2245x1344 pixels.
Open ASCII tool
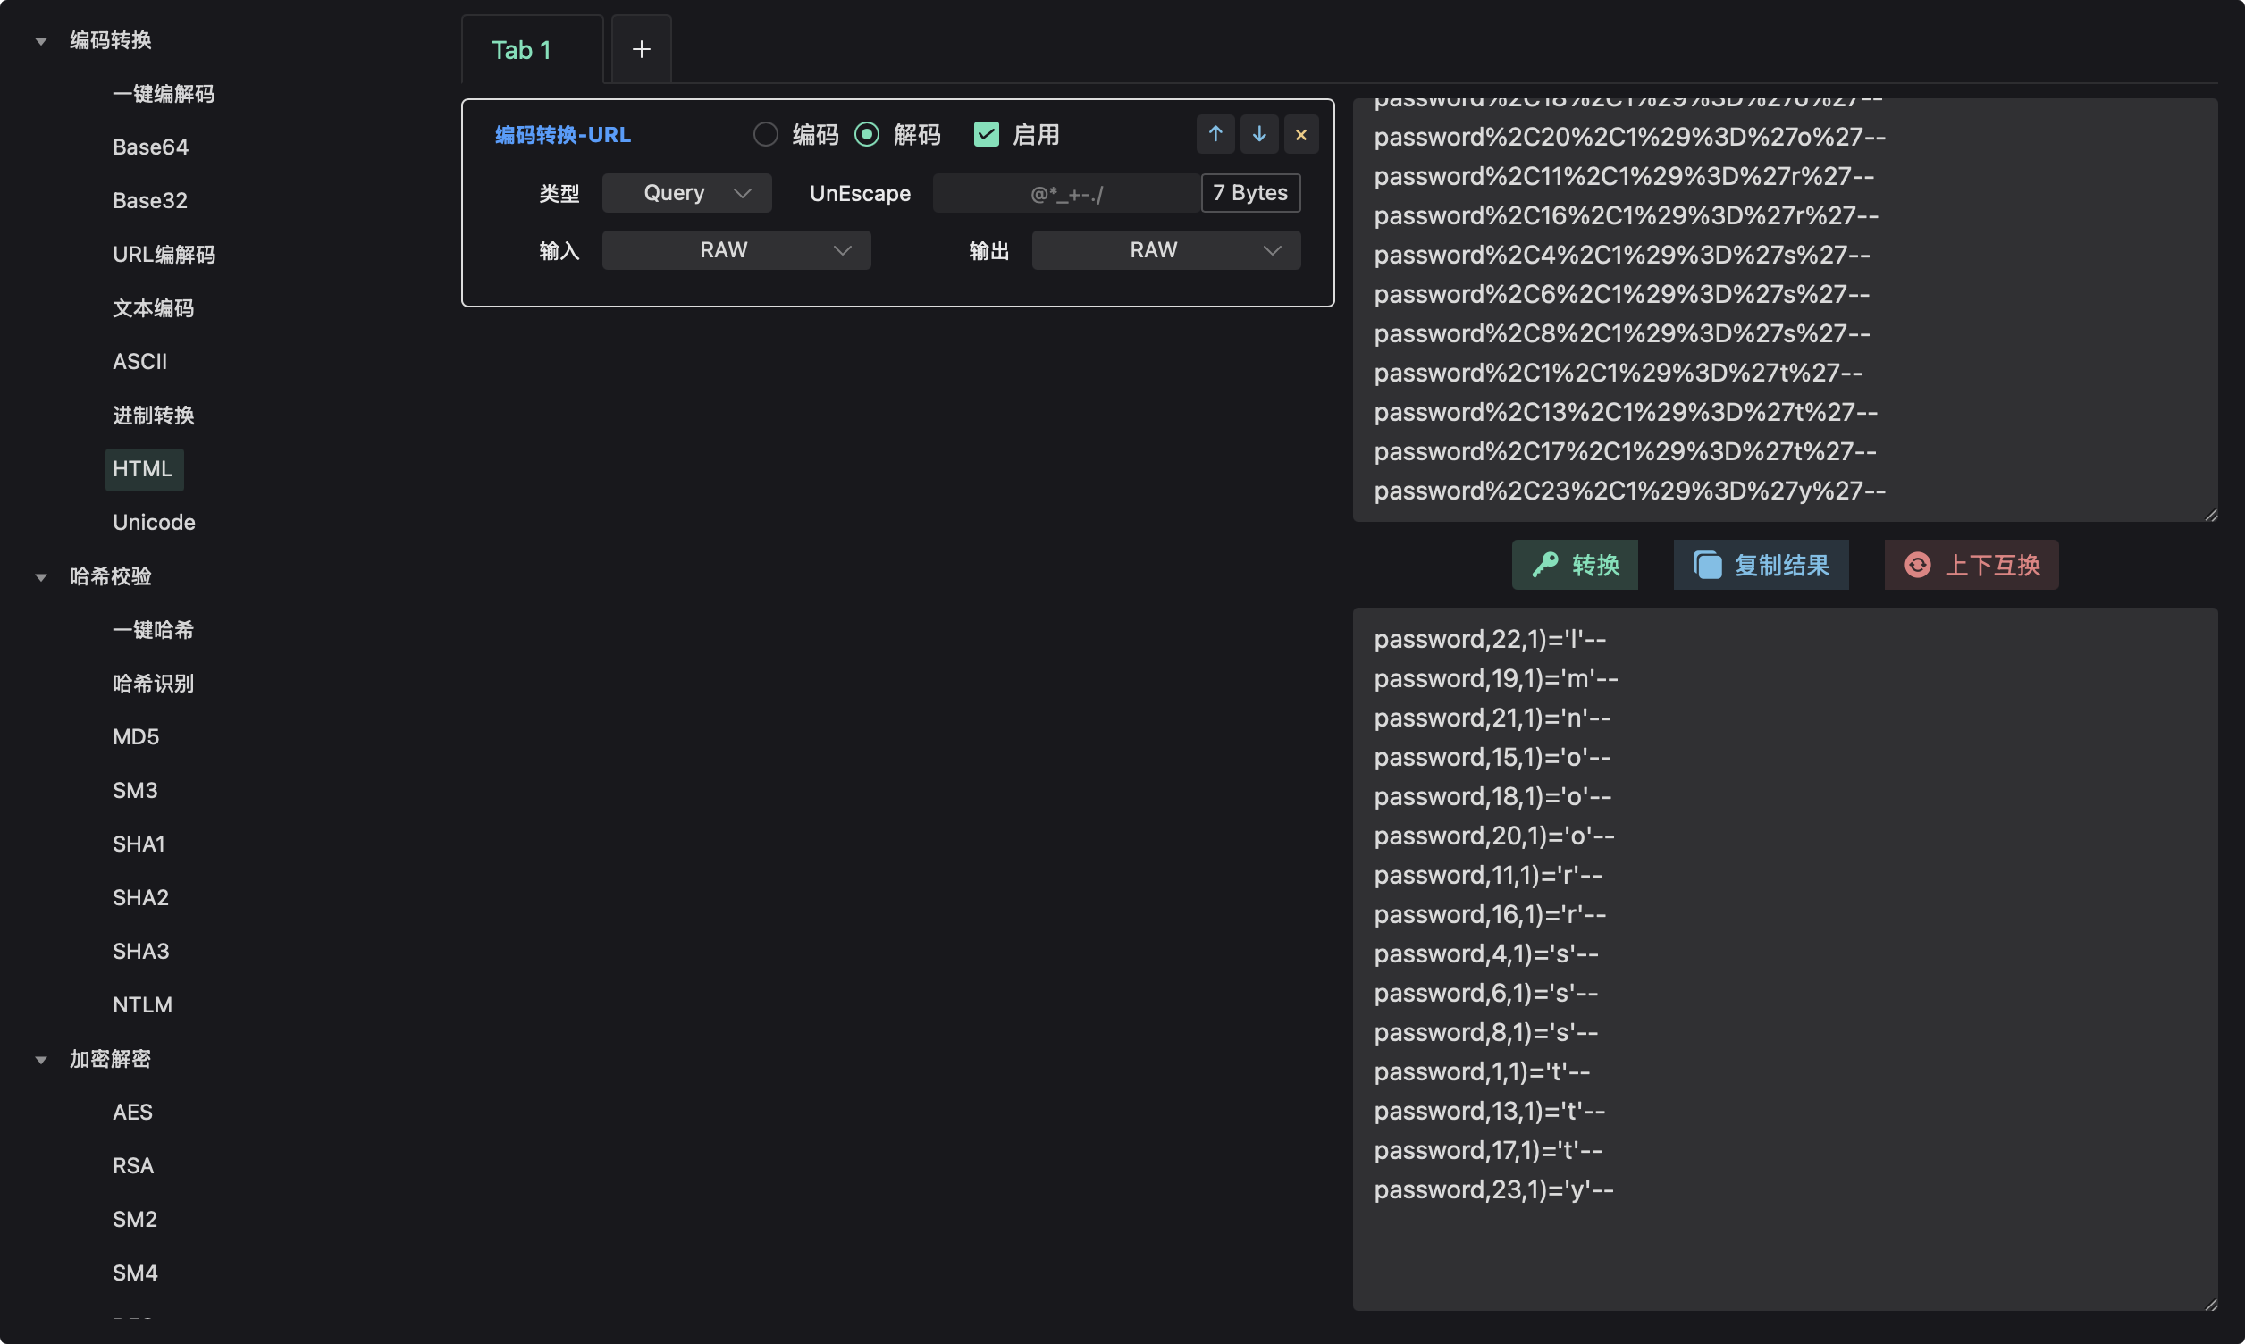point(139,361)
